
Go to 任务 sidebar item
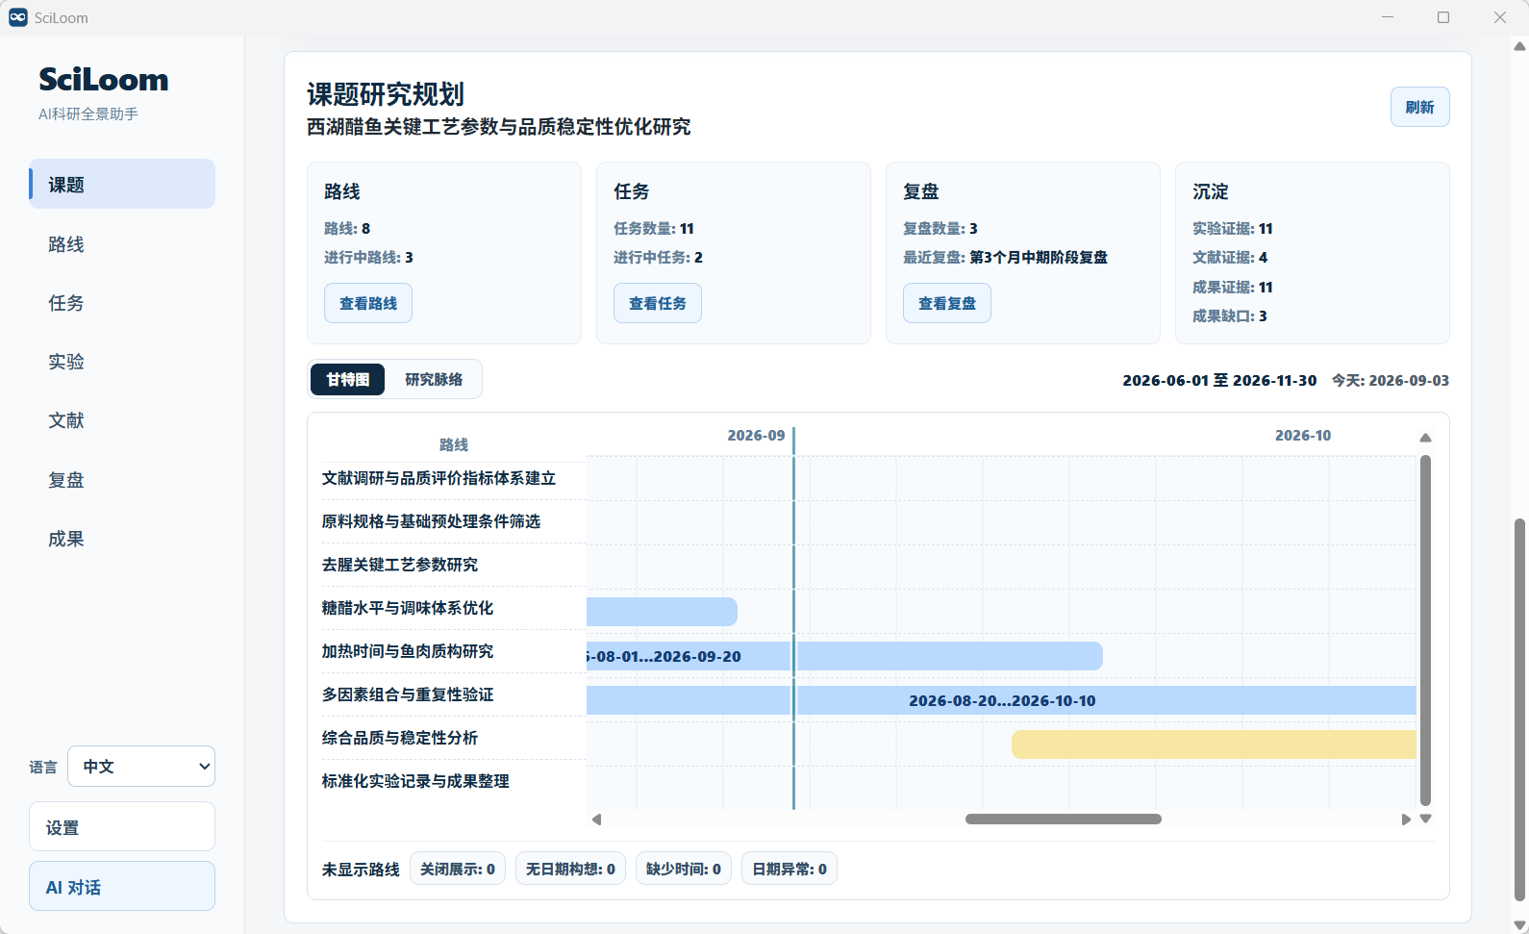(x=122, y=303)
